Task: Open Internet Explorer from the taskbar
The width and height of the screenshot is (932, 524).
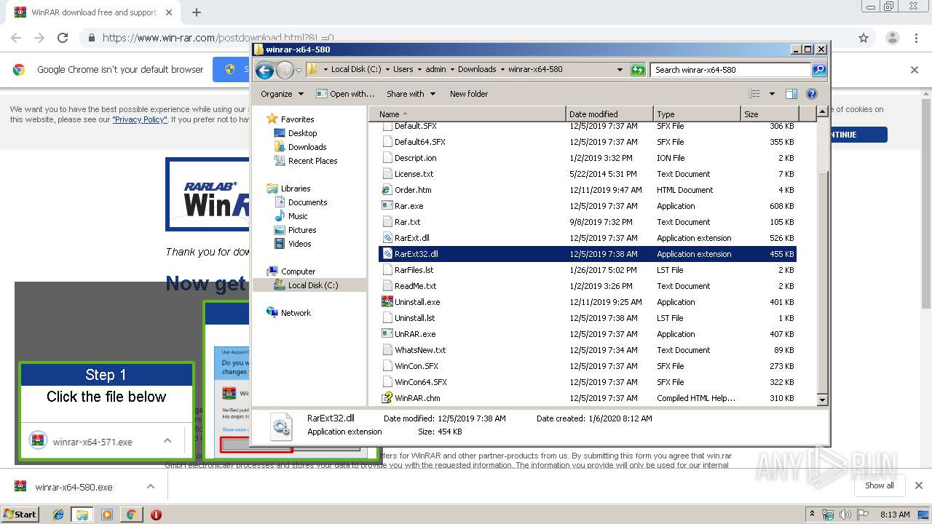Action: click(58, 515)
